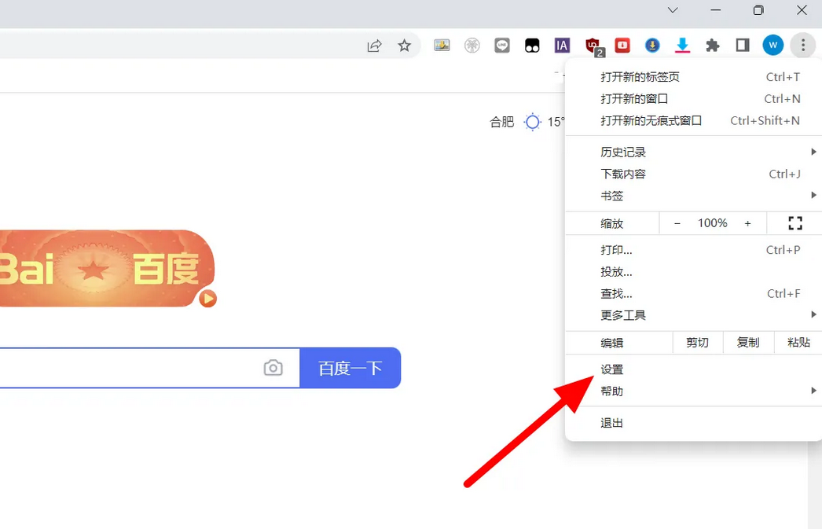Increase zoom with the plus control
The height and width of the screenshot is (529, 822).
point(747,223)
